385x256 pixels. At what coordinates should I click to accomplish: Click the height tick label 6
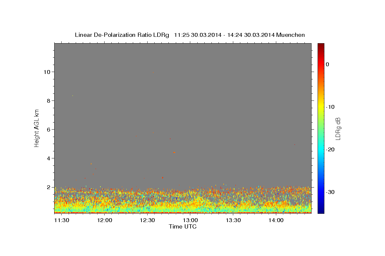point(49,130)
